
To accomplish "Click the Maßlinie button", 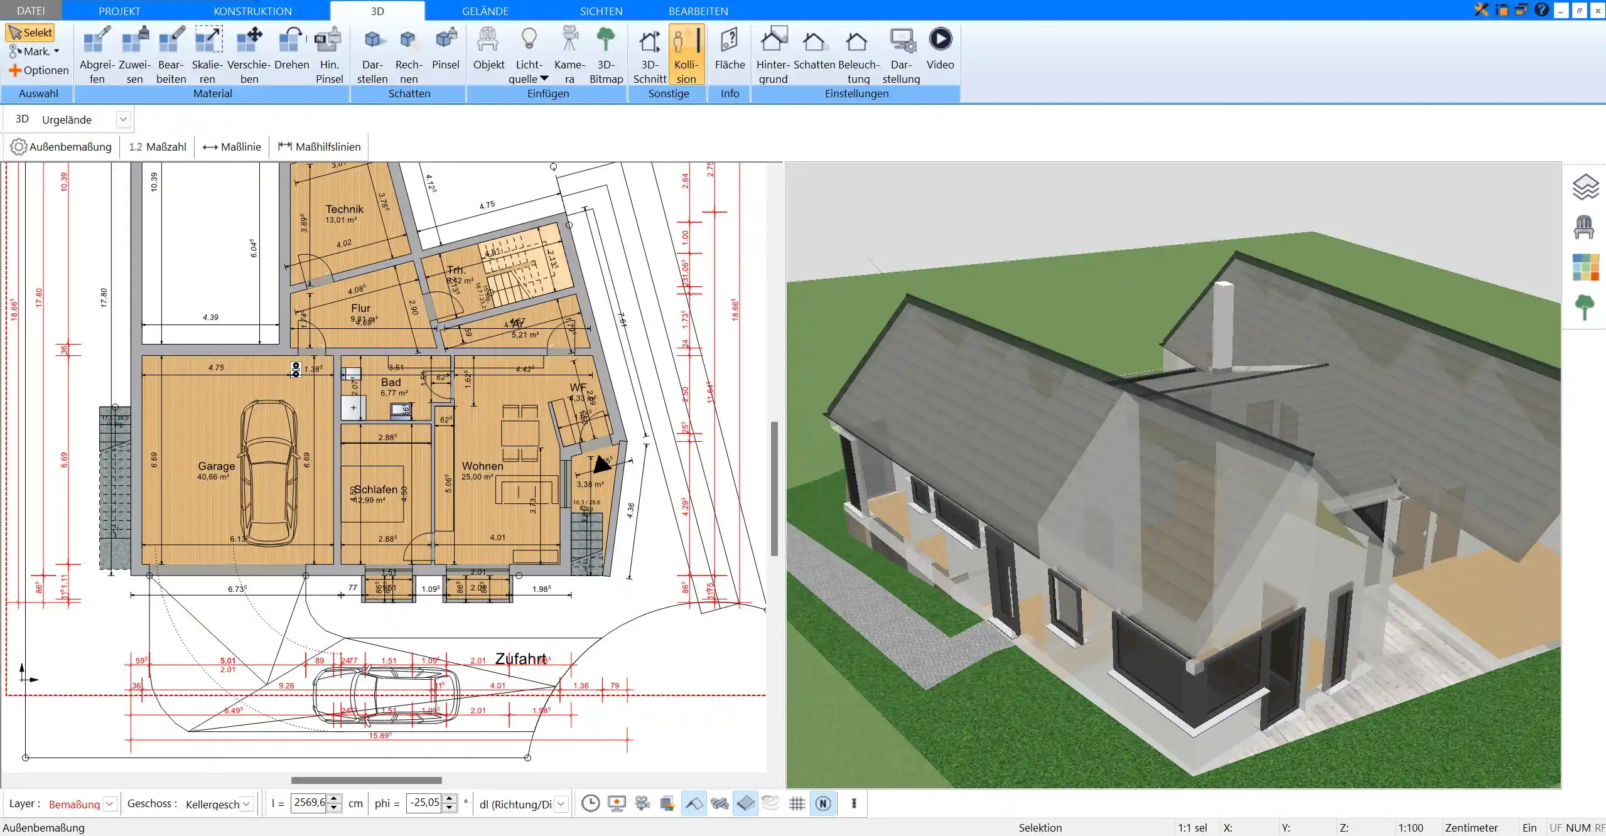I will 232,147.
